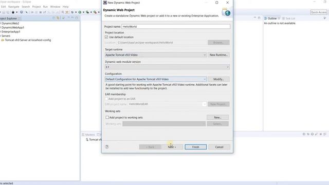The width and height of the screenshot is (329, 185).
Task: Click the Cancel button
Action: click(219, 147)
